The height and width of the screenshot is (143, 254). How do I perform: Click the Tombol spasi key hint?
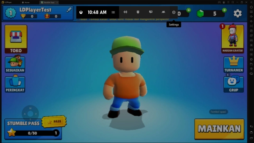coord(218,112)
